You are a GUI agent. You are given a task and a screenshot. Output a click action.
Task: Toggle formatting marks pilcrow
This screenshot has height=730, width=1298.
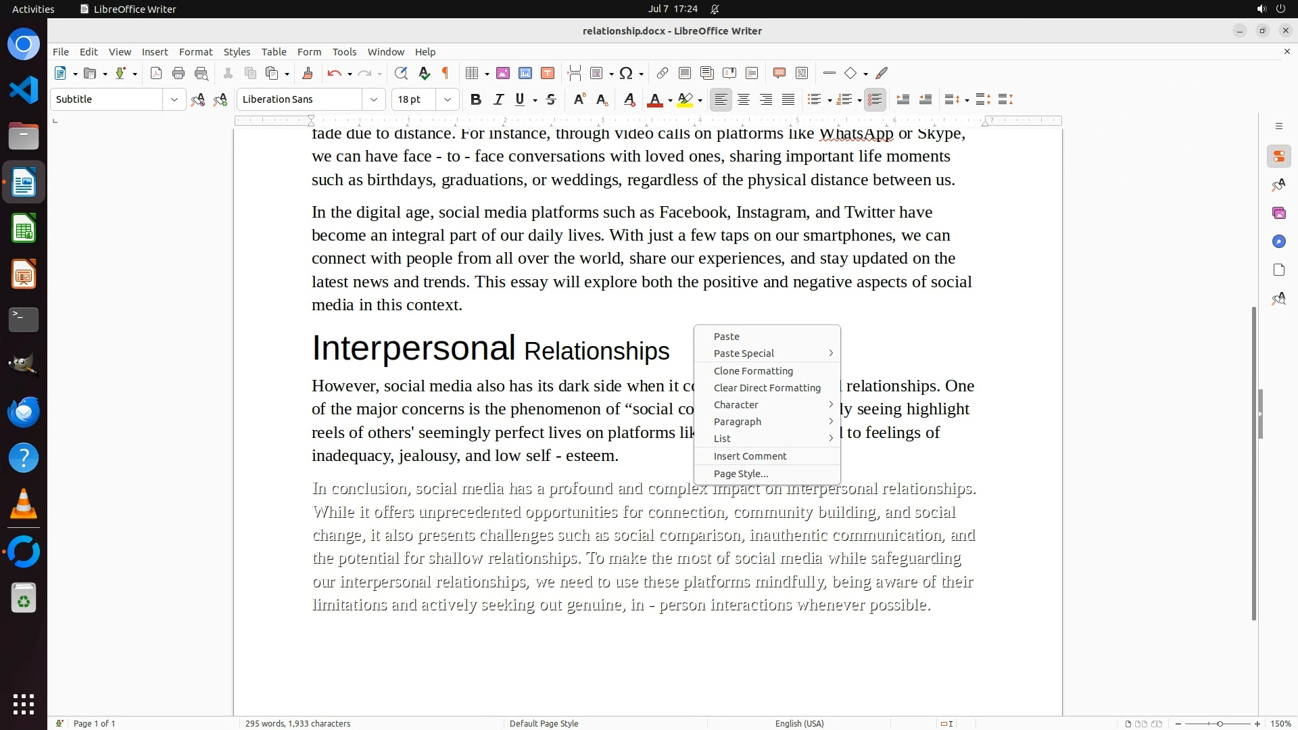446,73
